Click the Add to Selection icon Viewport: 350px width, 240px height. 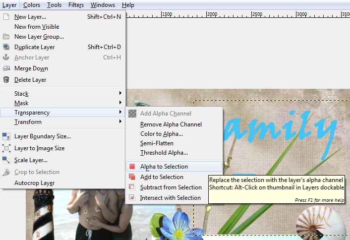tap(132, 177)
